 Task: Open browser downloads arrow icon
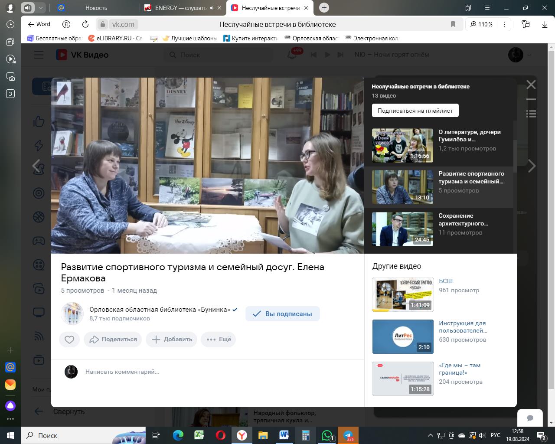[x=545, y=24]
